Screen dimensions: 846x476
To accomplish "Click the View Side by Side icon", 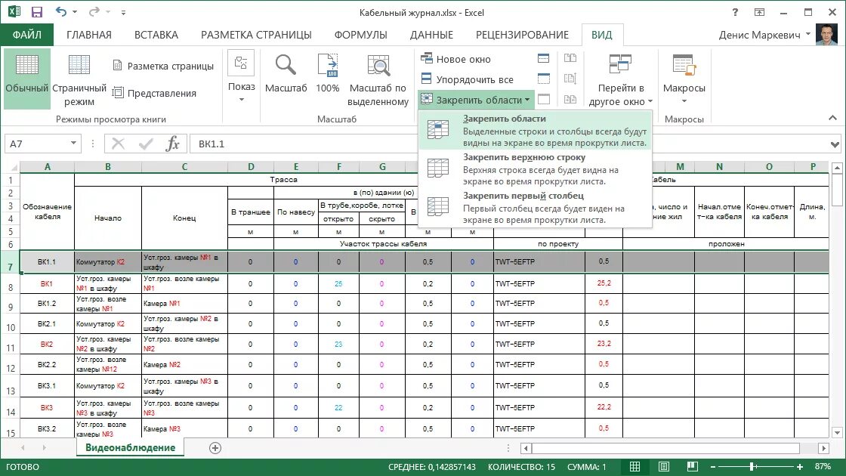I will 570,58.
